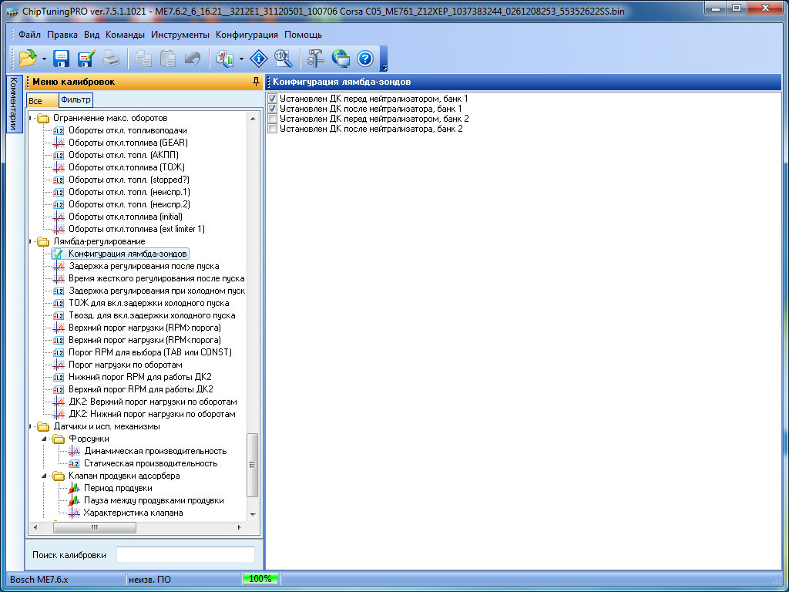
Task: Click the binary search magnifier icon
Action: pyautogui.click(x=283, y=59)
